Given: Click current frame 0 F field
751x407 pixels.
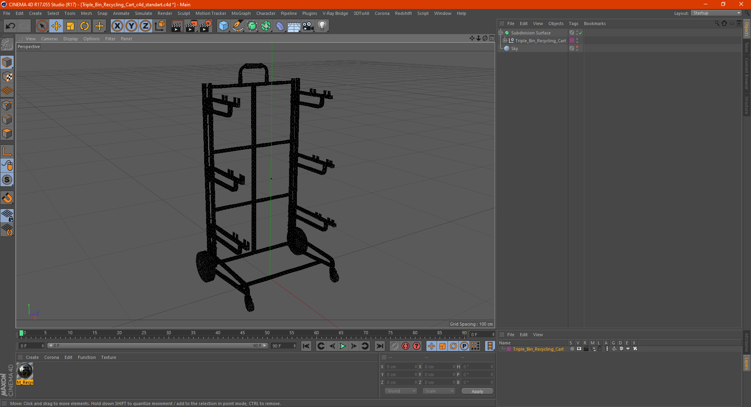Looking at the screenshot, I should (31, 346).
